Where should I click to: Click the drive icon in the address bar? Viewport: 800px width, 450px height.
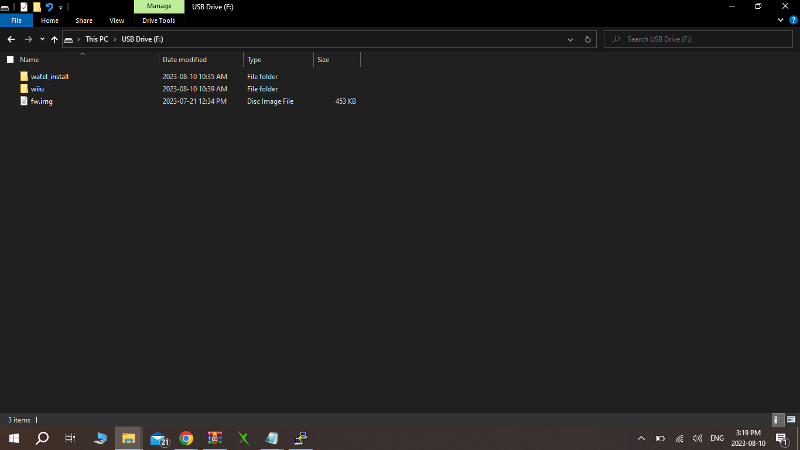pyautogui.click(x=69, y=39)
